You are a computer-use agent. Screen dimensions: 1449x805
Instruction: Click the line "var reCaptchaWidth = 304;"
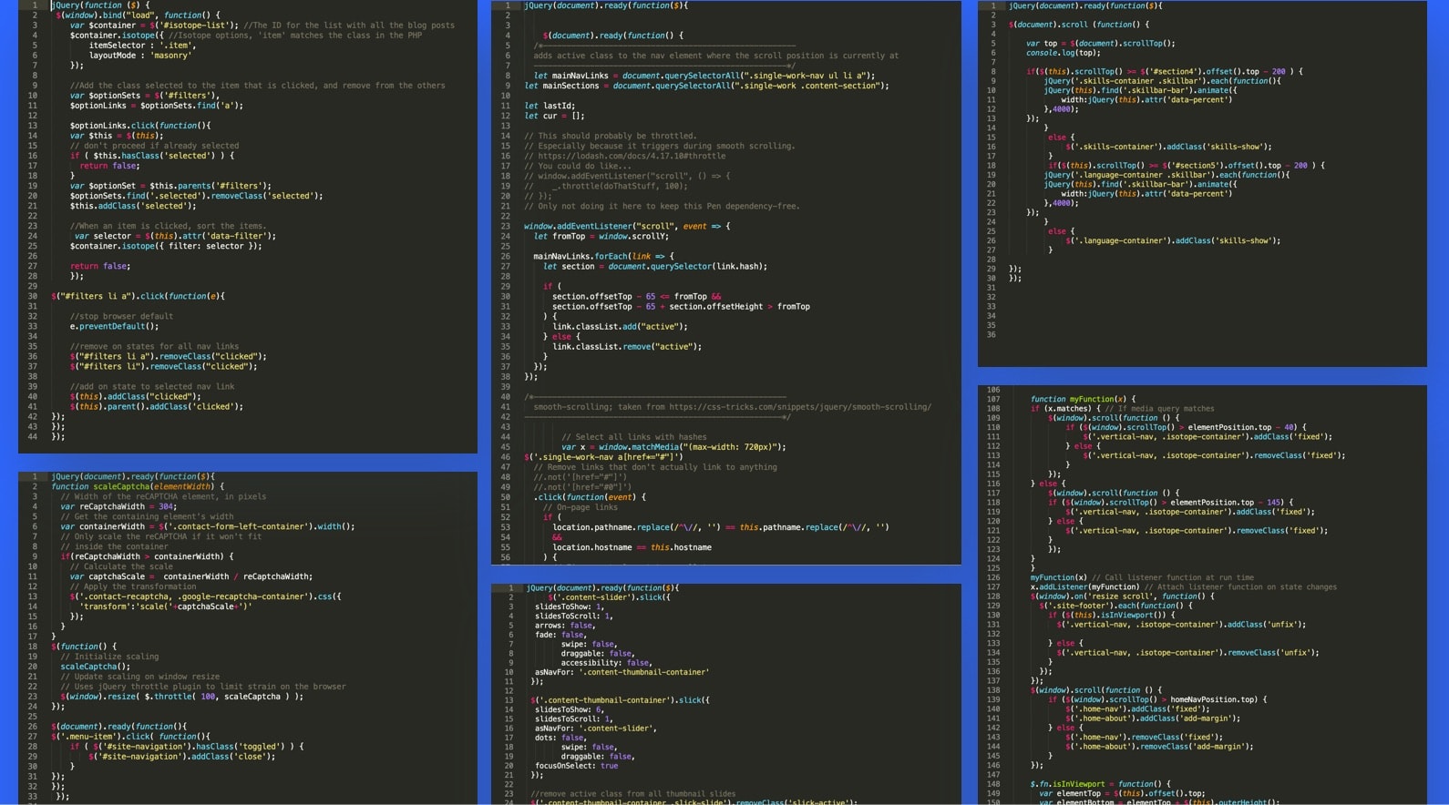(118, 506)
